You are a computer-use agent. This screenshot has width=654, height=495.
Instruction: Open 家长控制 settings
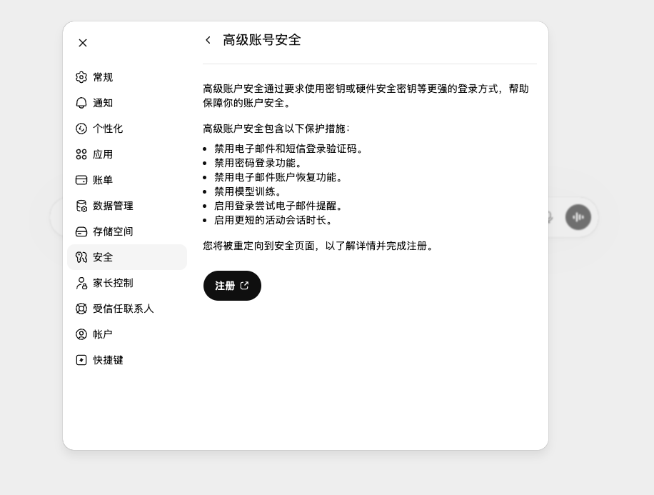[x=127, y=283]
